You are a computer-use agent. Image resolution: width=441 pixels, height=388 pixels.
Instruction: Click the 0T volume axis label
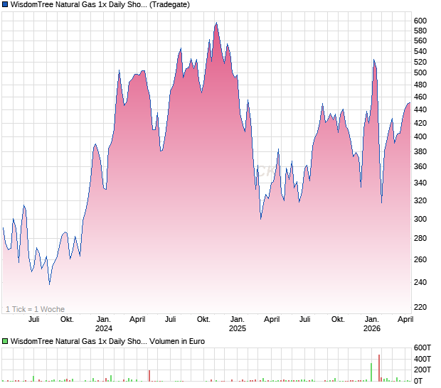(x=418, y=382)
